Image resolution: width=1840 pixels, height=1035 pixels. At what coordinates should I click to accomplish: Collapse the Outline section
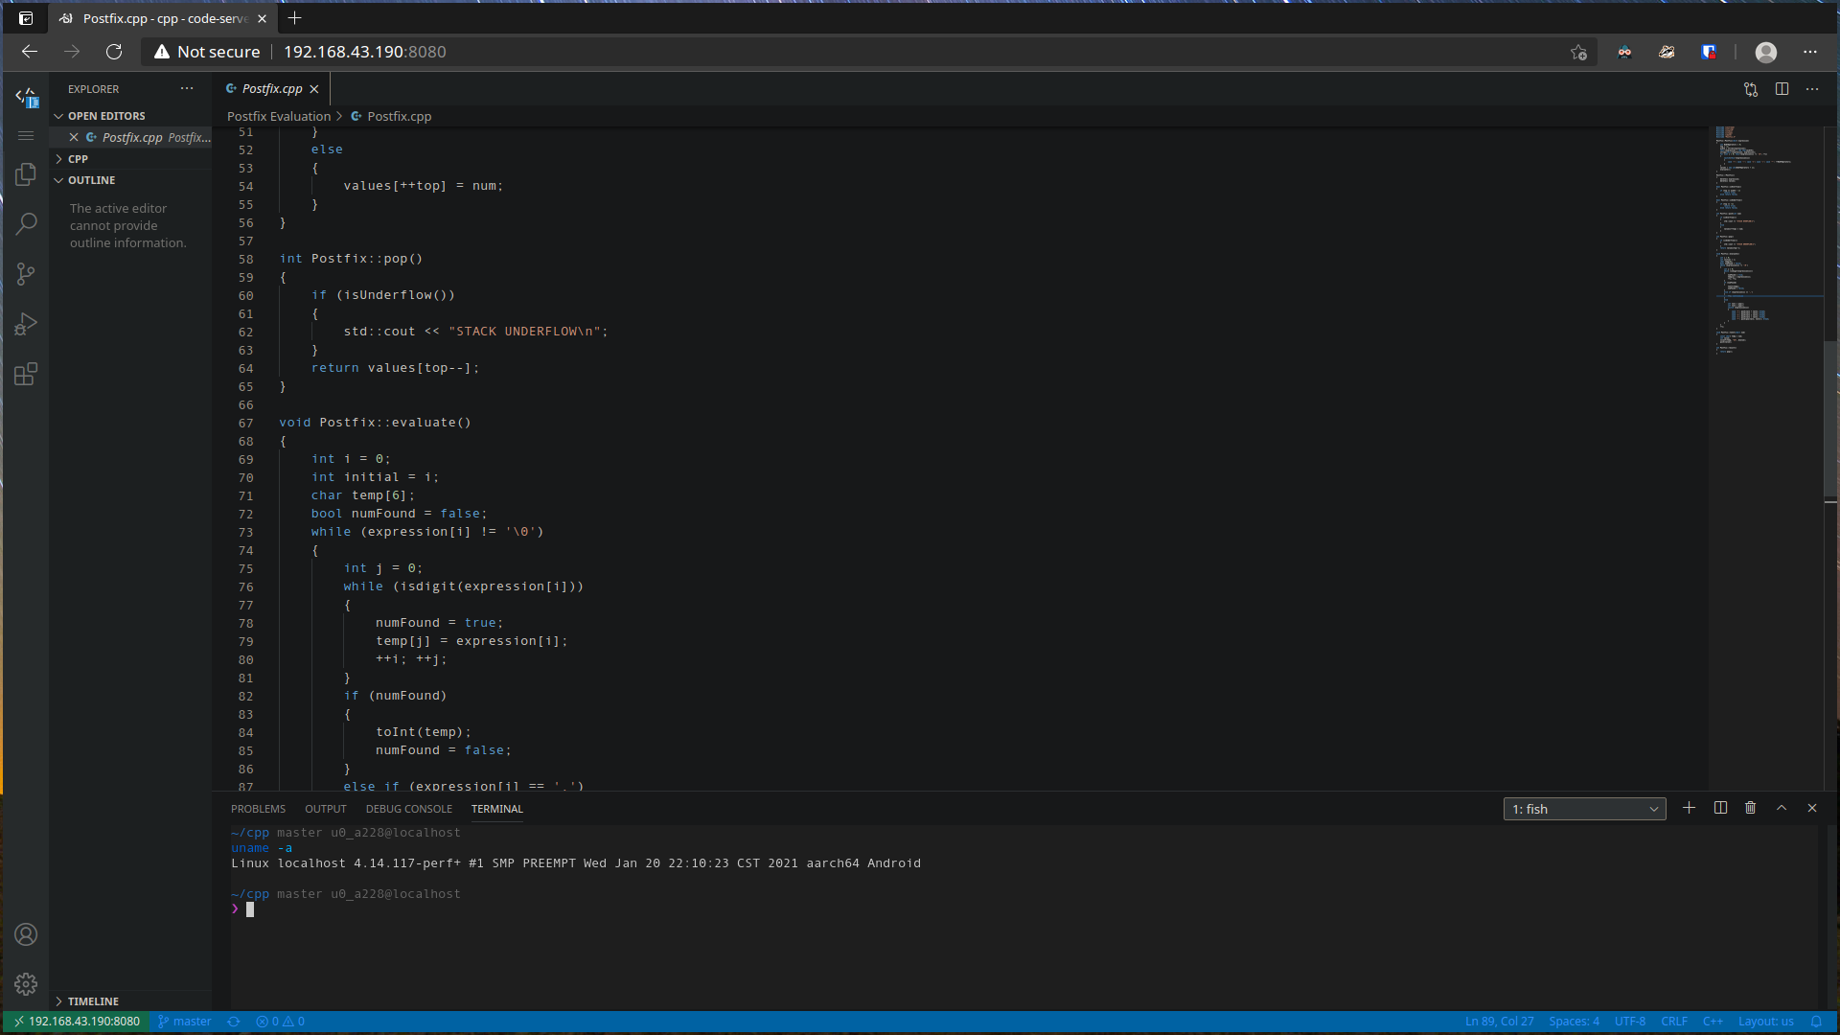(130, 180)
